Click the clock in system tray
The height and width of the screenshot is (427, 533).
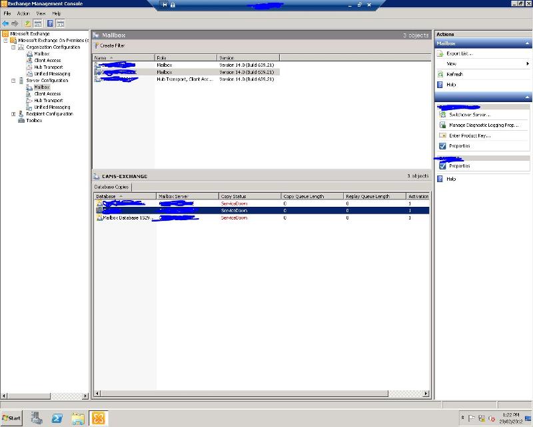[x=510, y=418]
